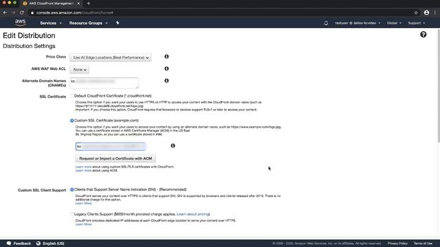Expand the Resource Groups menu
The image size is (440, 247).
[89, 23]
